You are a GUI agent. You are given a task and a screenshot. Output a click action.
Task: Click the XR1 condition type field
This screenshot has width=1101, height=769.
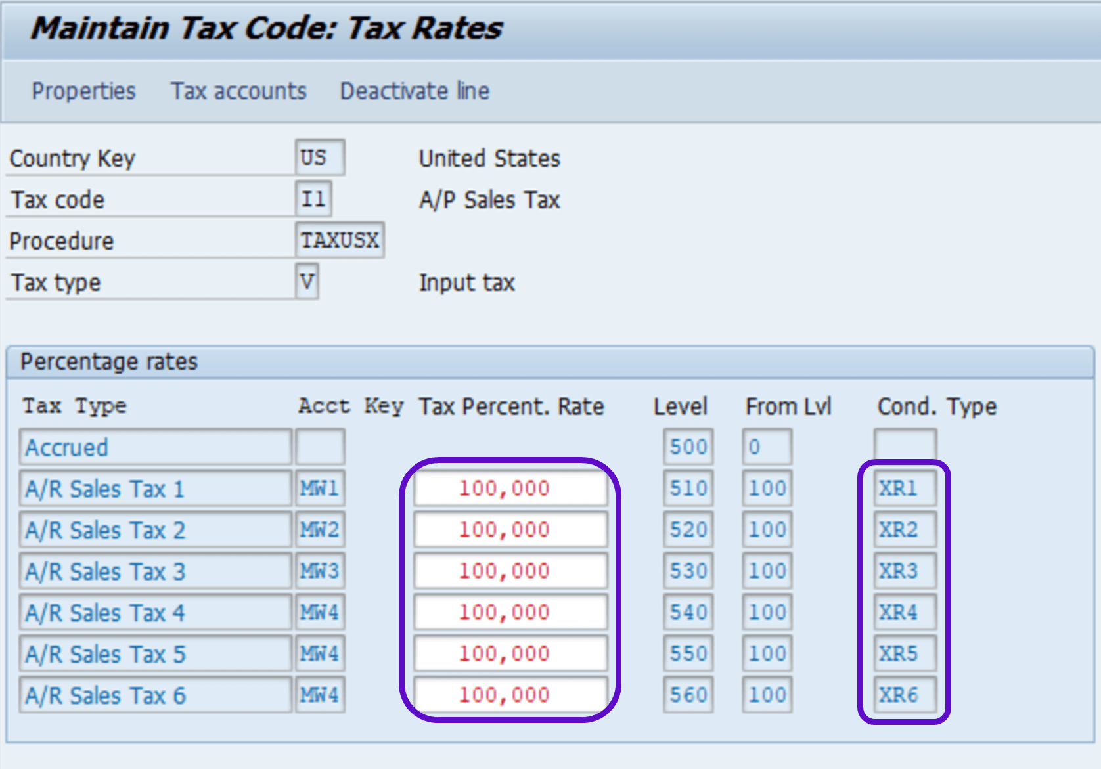tap(905, 488)
